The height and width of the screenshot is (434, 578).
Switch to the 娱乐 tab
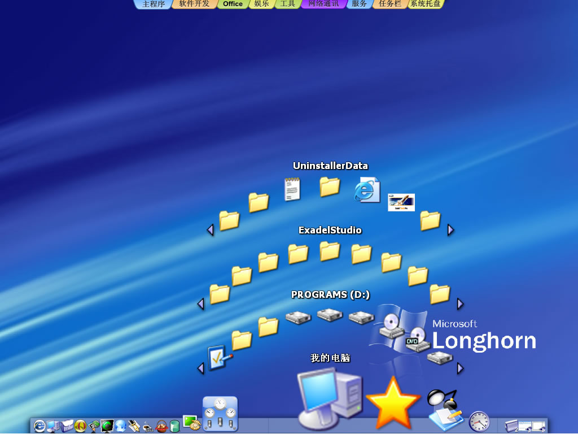[261, 4]
